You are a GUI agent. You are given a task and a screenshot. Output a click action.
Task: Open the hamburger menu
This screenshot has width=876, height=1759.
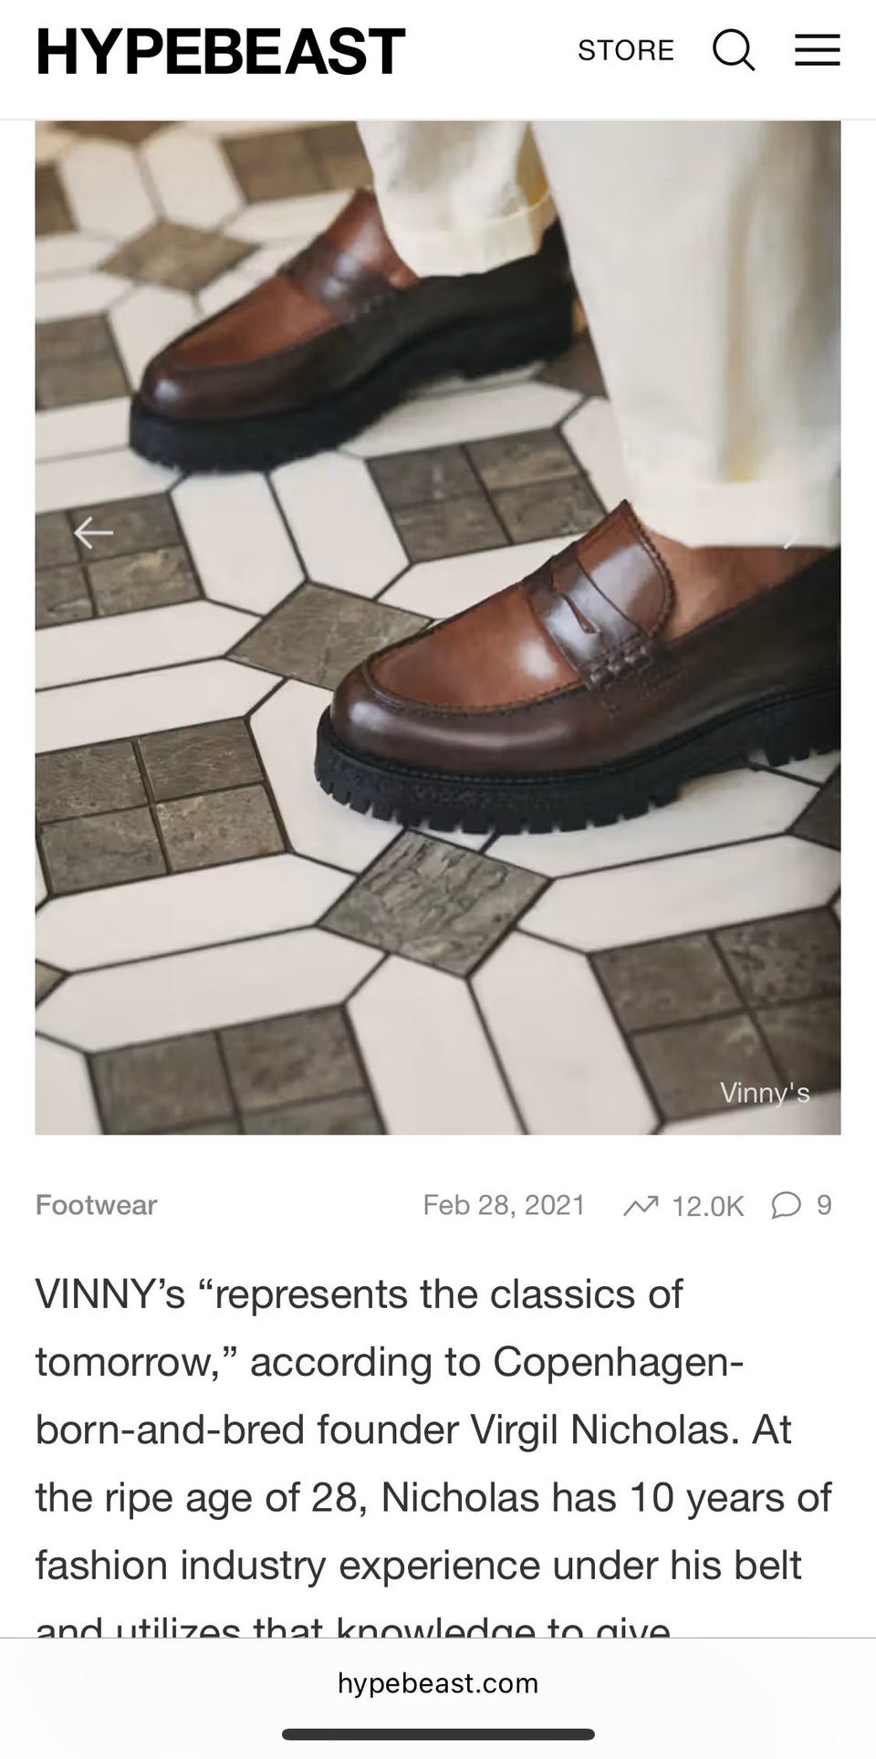817,49
